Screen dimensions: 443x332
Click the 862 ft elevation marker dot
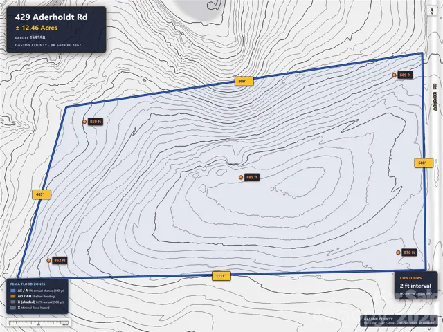click(48, 260)
